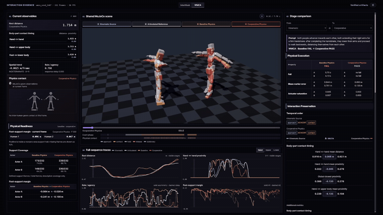Screen dimensions: 383x215
Task: Click the Actor B foot-support margin row
Action: point(43,197)
